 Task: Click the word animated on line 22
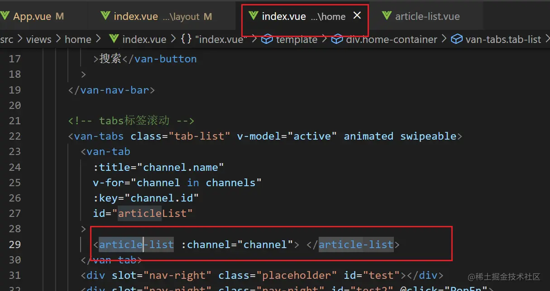pyautogui.click(x=368, y=136)
